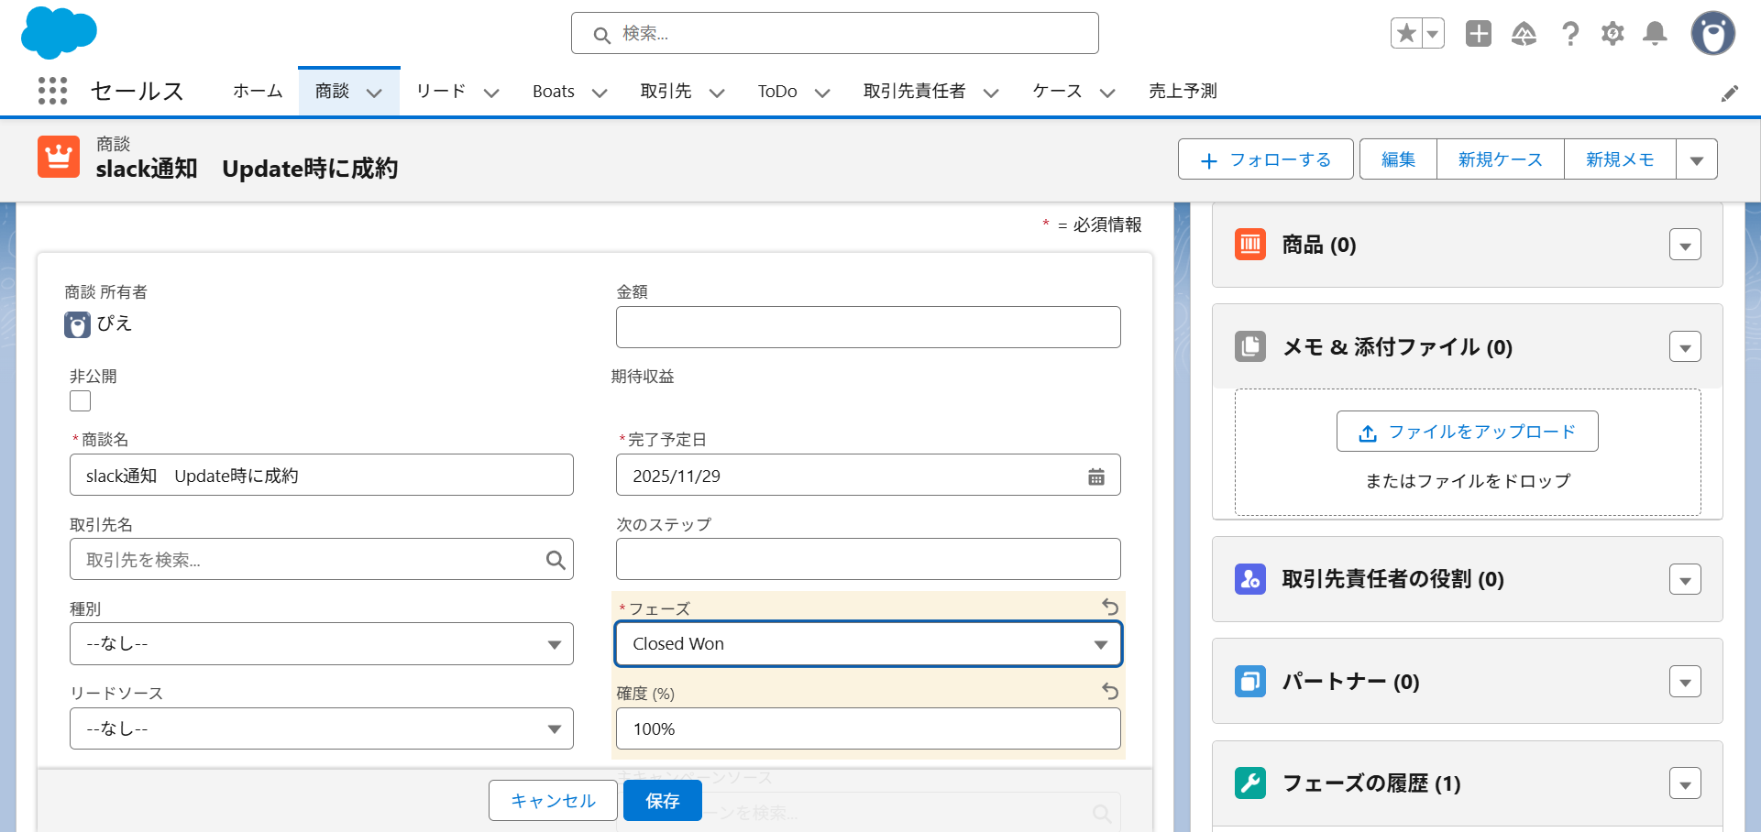The image size is (1761, 832).
Task: Open the リード tab dropdown chevron
Action: pos(491,93)
